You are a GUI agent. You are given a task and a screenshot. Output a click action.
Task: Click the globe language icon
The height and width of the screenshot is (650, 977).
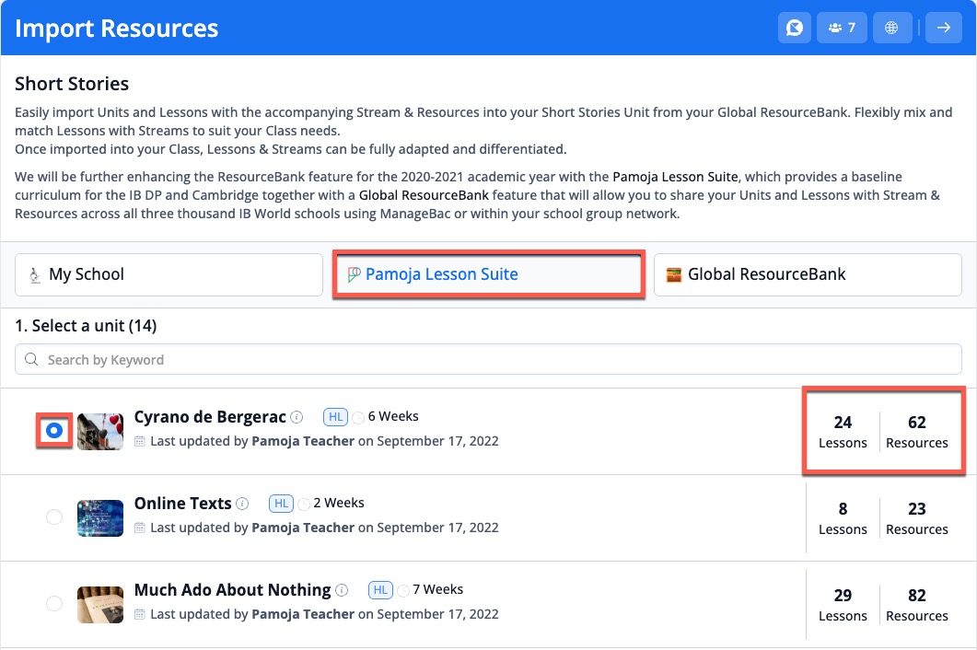[891, 28]
